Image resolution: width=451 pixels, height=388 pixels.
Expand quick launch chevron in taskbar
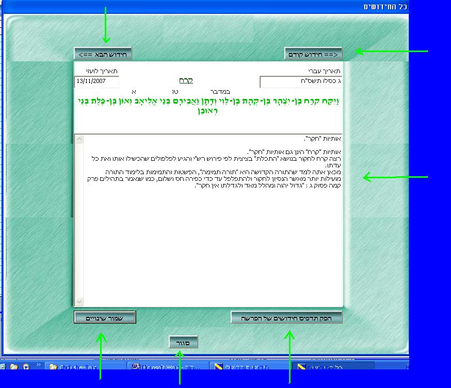39,365
